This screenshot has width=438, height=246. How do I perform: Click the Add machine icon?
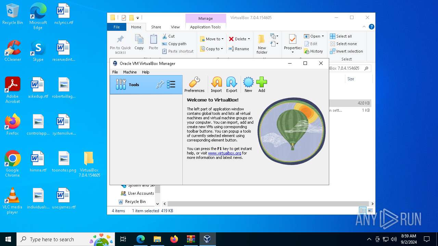click(261, 84)
